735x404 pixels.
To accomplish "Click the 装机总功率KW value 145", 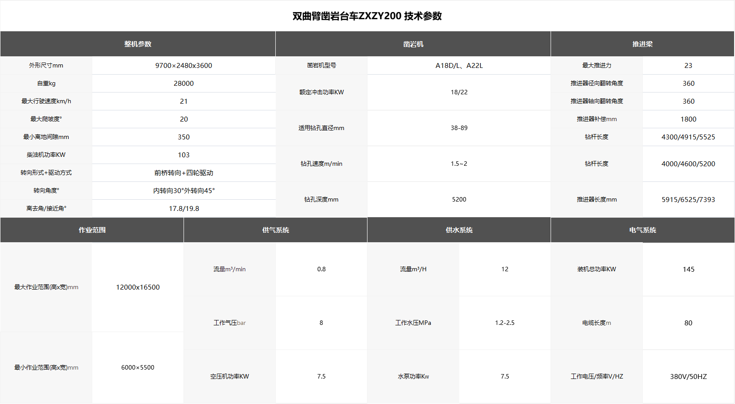I will 688,269.
